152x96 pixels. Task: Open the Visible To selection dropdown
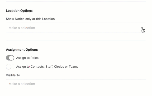coord(76,84)
